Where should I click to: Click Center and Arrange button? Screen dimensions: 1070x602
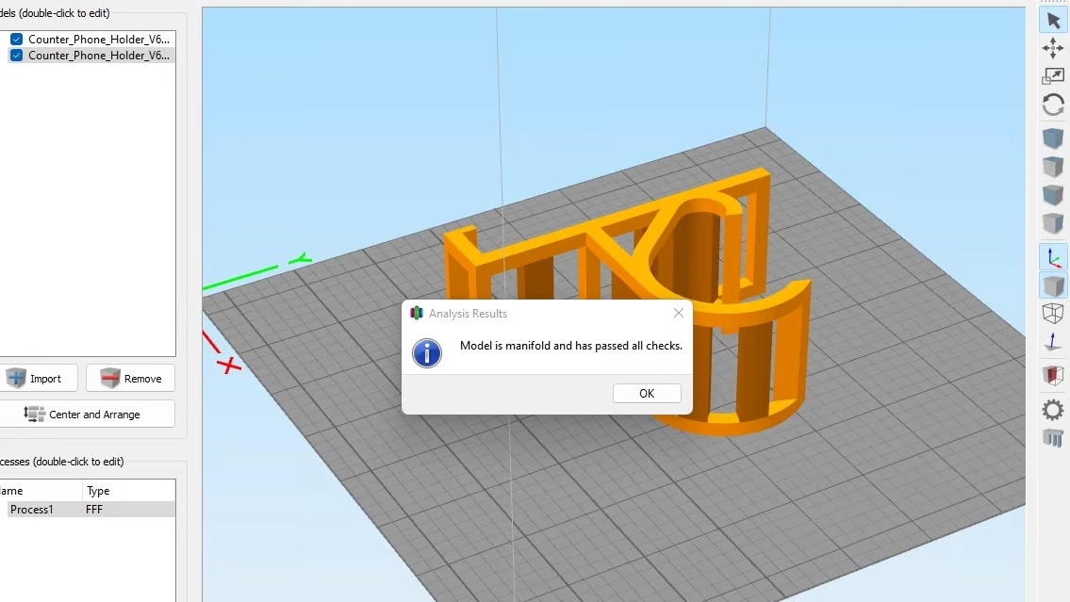coord(86,414)
